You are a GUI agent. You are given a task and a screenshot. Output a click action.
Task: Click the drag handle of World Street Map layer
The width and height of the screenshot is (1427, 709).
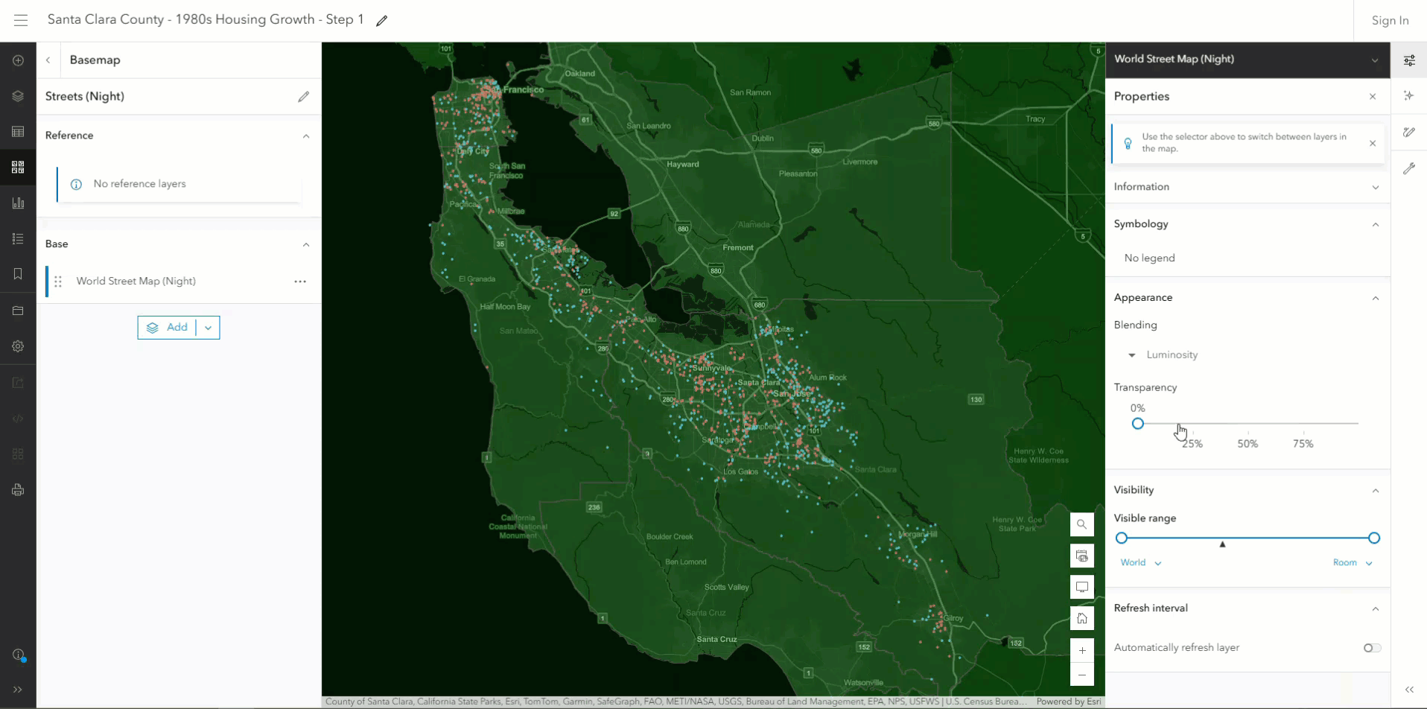click(x=58, y=282)
